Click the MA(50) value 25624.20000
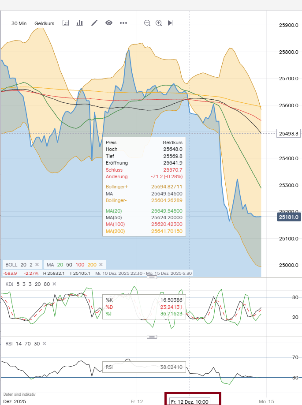Image resolution: width=302 pixels, height=405 pixels. coord(167,217)
